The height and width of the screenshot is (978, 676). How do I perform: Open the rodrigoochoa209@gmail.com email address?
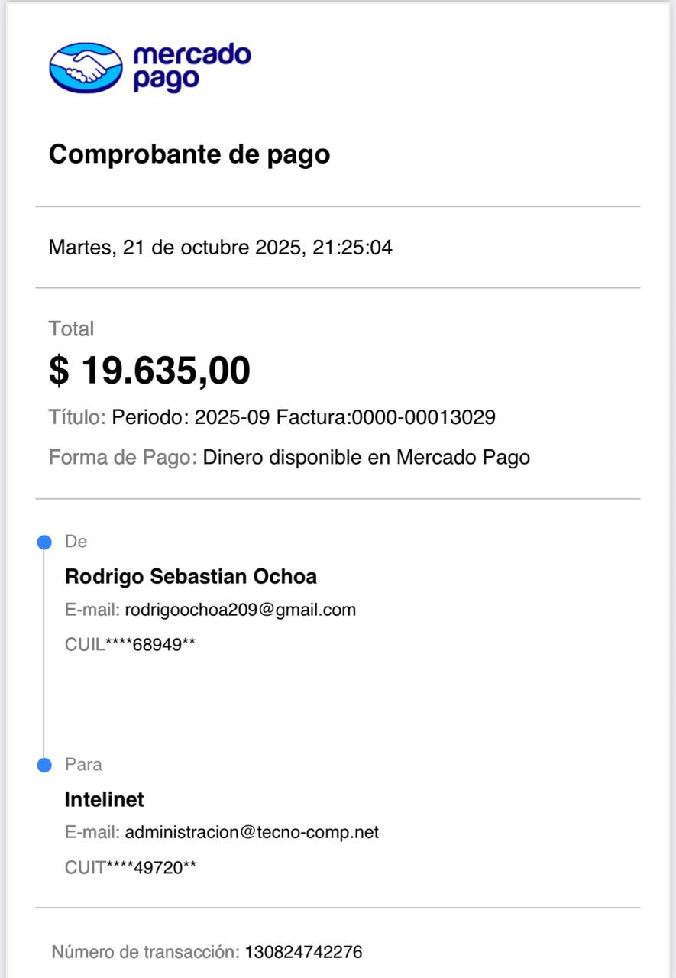pos(240,610)
